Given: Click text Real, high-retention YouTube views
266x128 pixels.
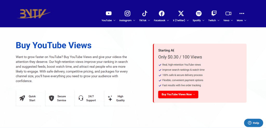Looking at the screenshot, I should click(x=182, y=65).
